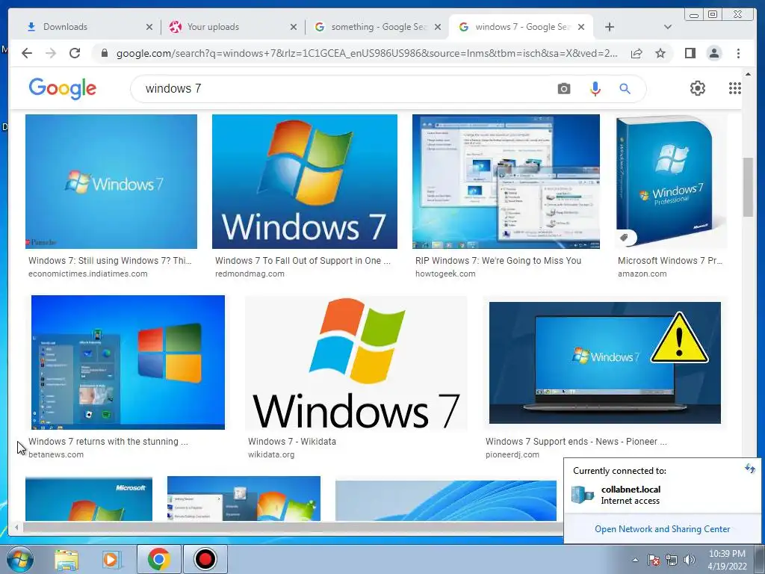This screenshot has height=574, width=765.
Task: Click the network tray icon
Action: pos(672,559)
